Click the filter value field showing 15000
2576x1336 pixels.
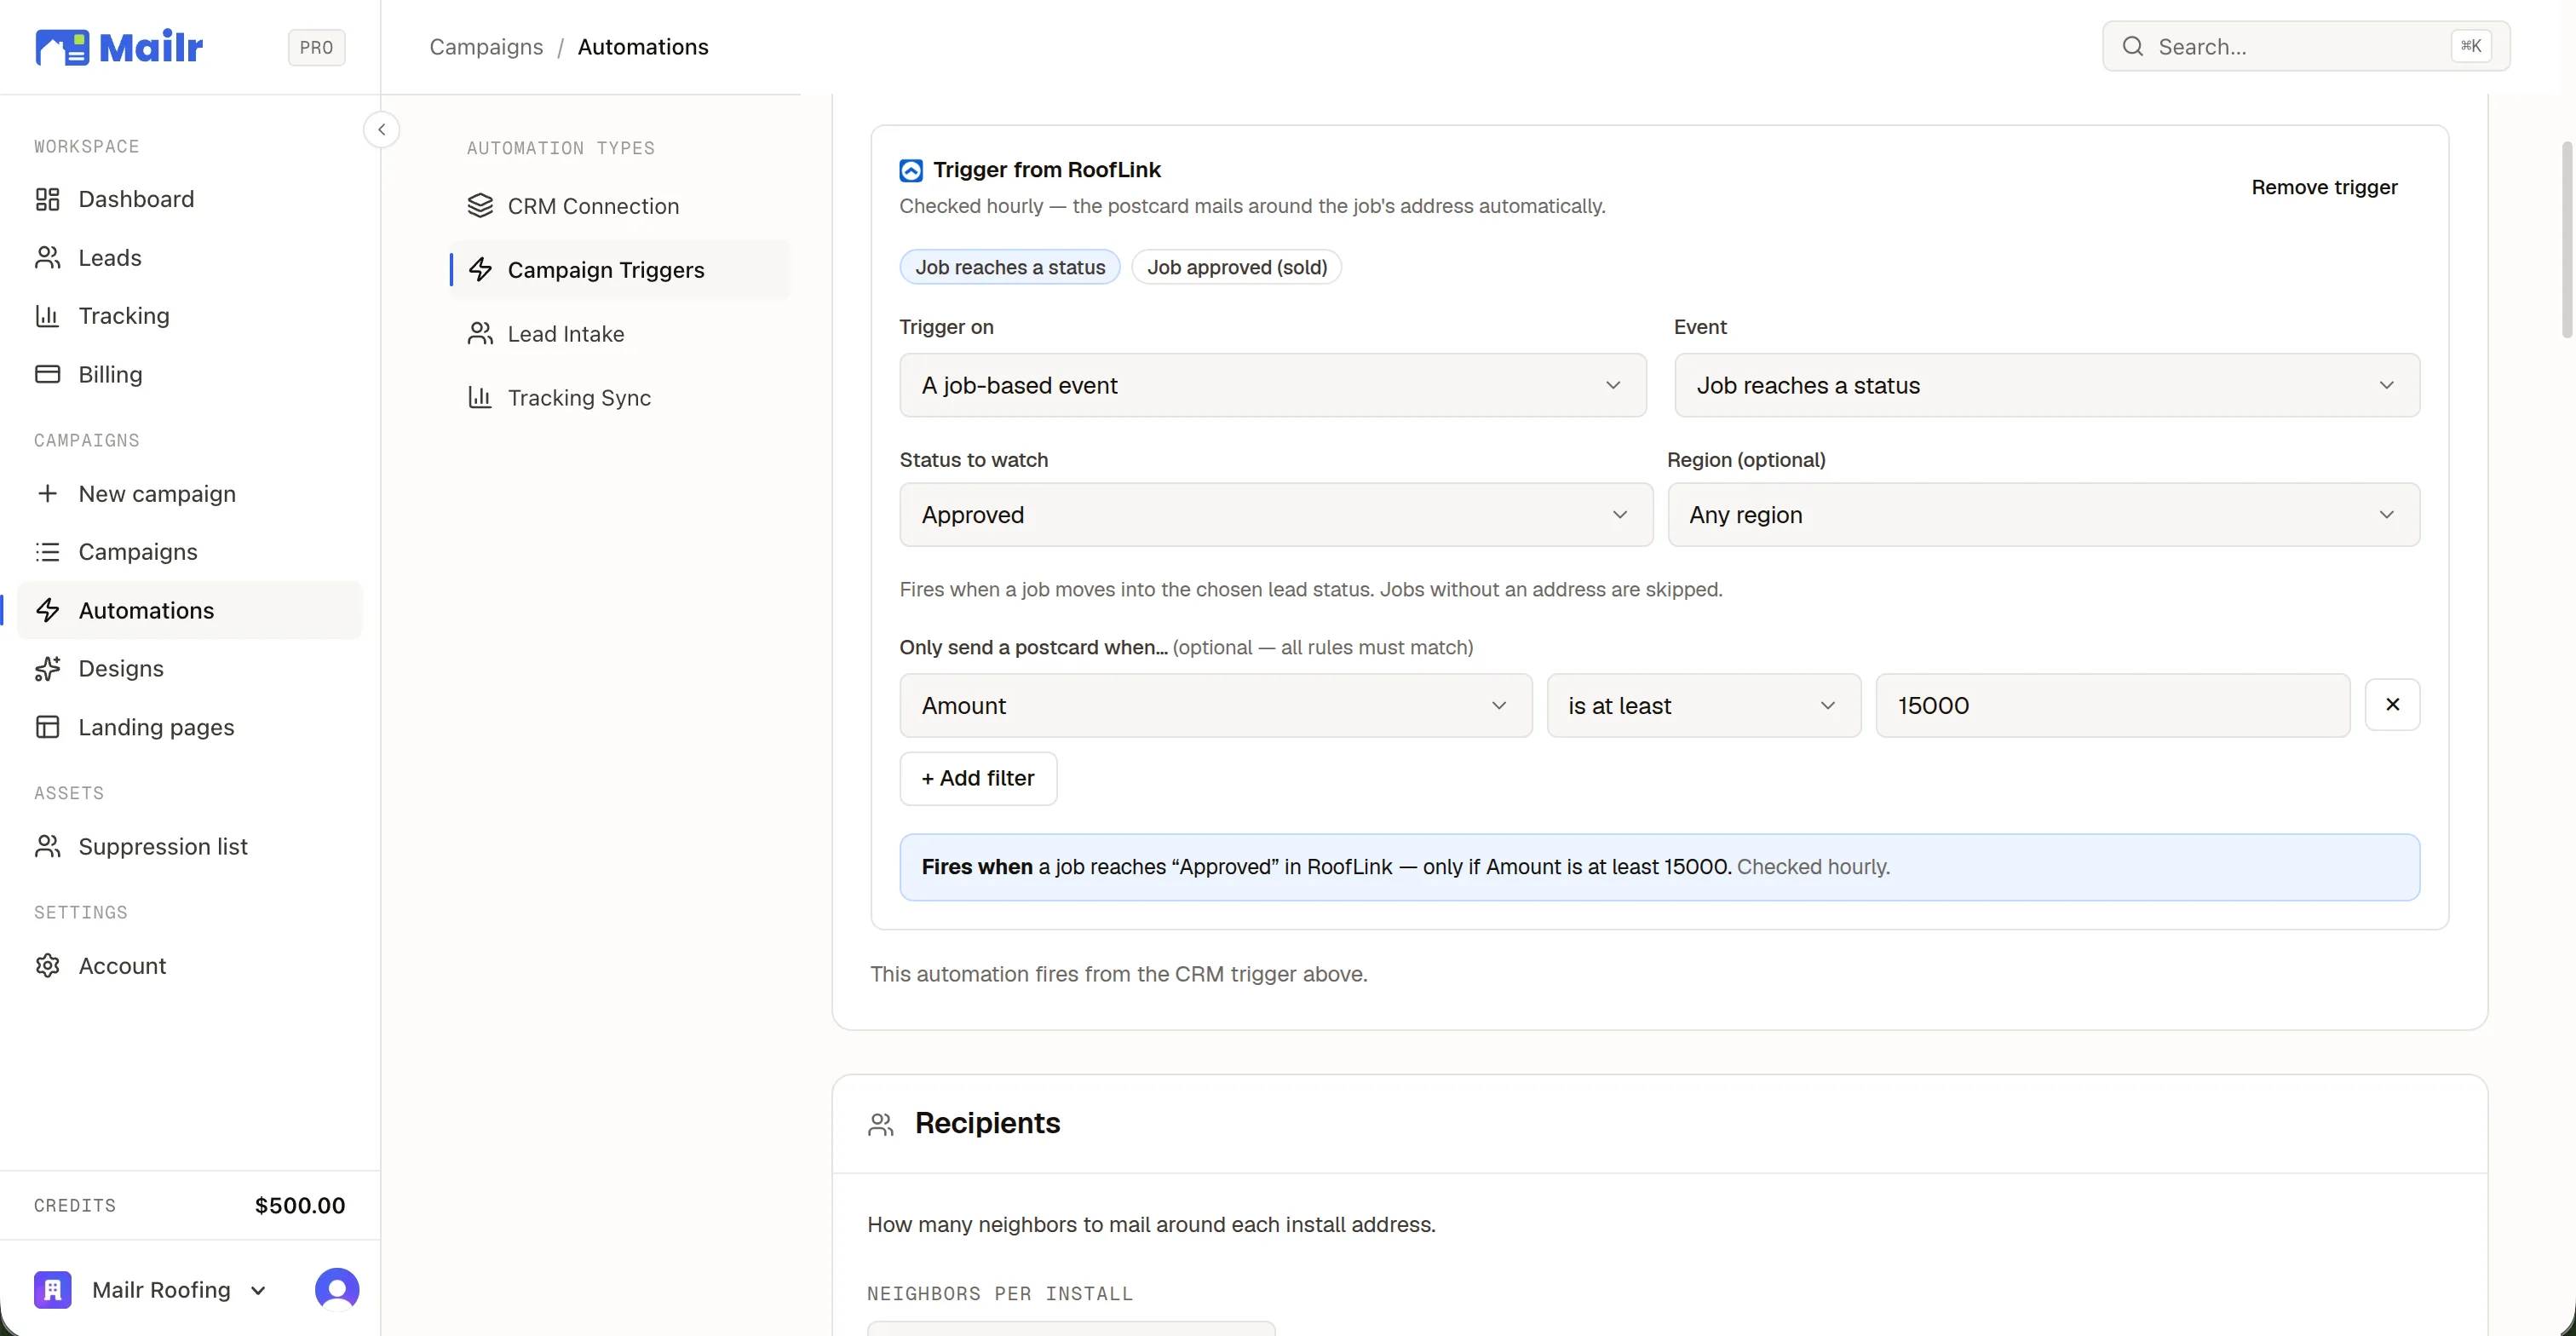[2113, 706]
